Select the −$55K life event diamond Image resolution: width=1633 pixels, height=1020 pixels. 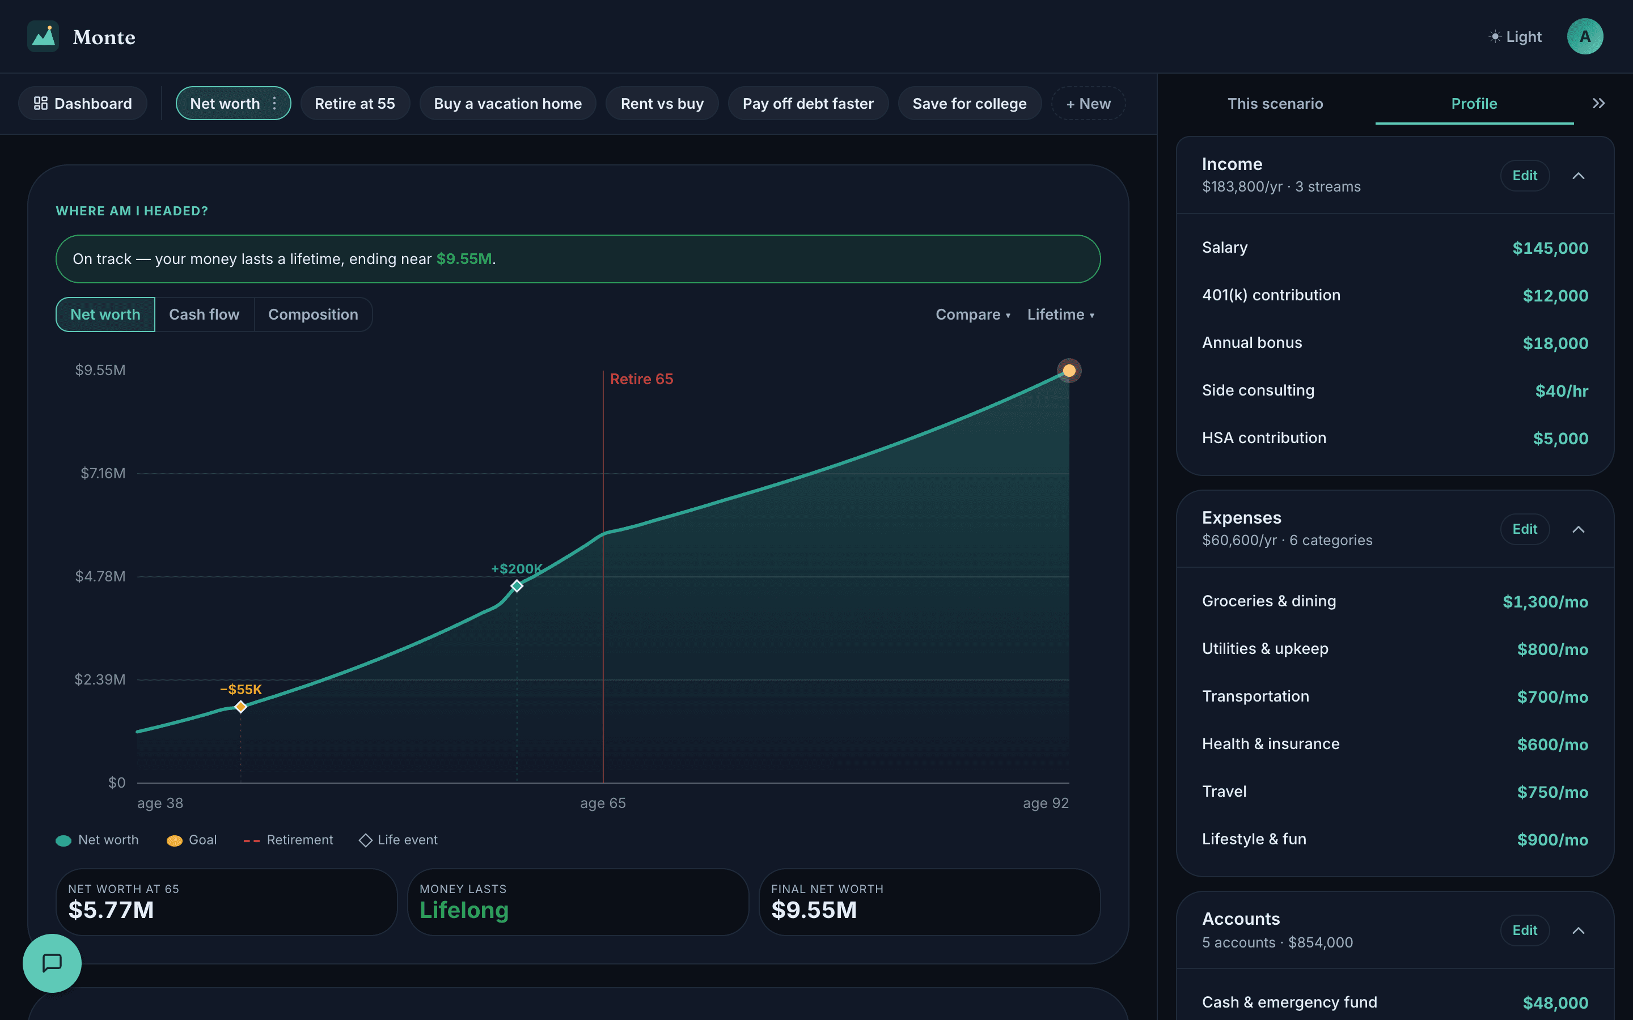(x=241, y=706)
